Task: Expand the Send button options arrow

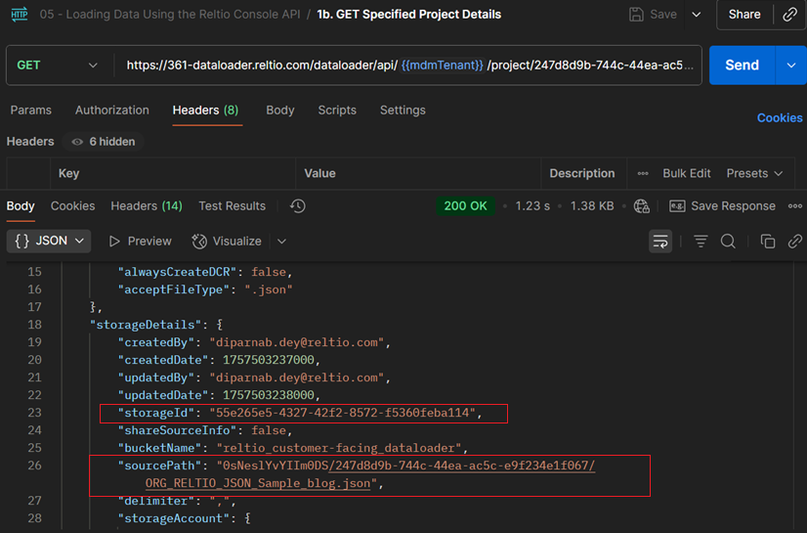Action: [790, 66]
